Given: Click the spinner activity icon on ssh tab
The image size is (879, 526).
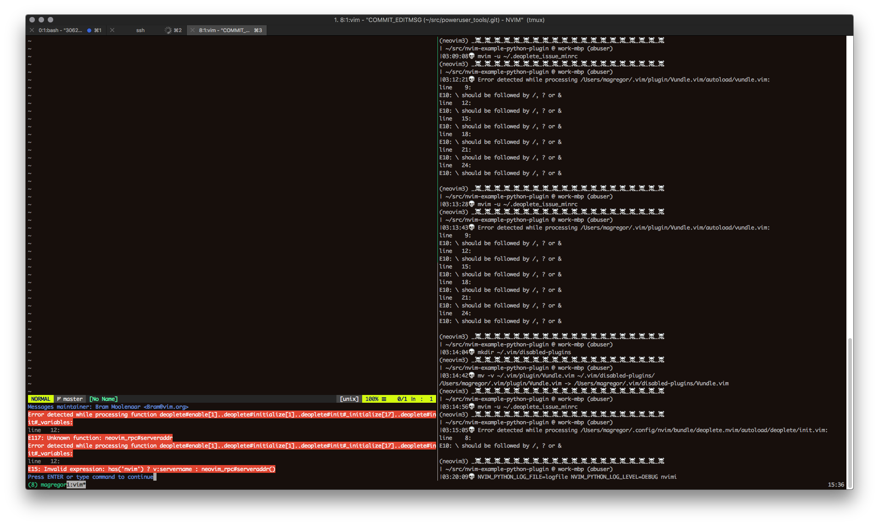Looking at the screenshot, I should [168, 30].
